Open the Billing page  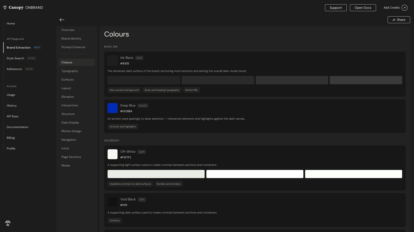11,138
